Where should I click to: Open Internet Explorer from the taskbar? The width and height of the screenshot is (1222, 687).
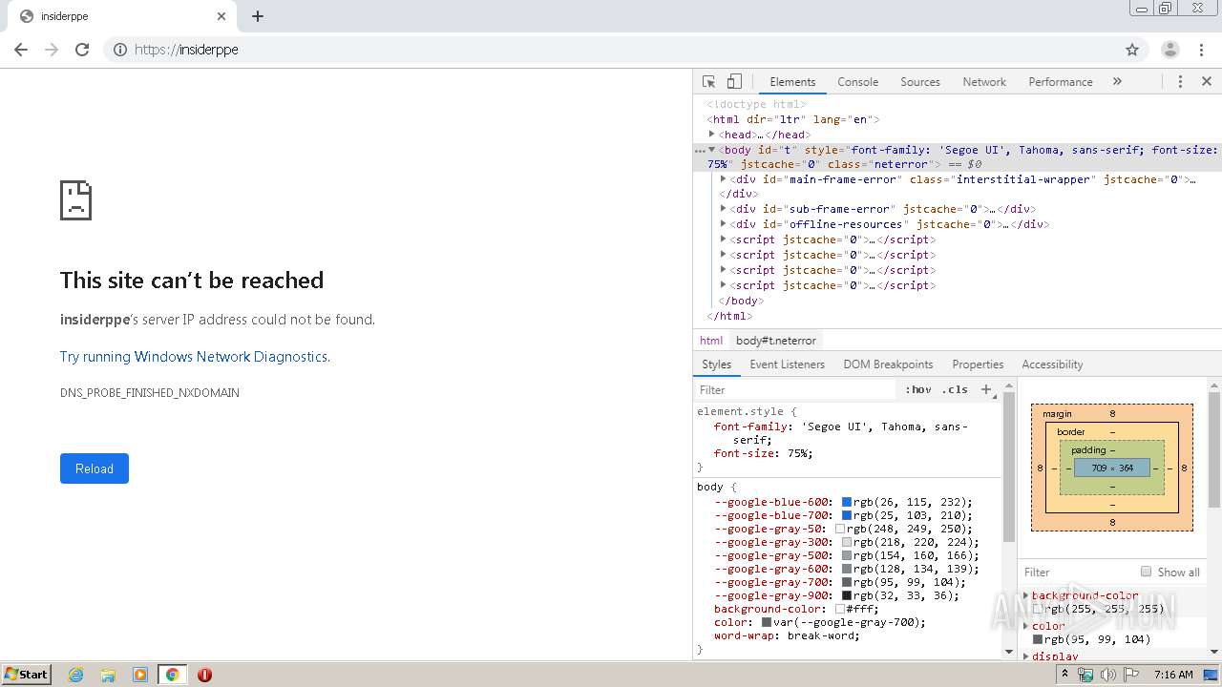(x=75, y=675)
